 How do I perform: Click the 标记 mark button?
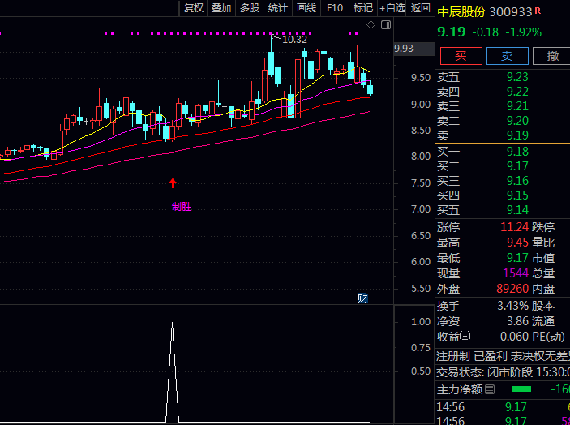(363, 8)
